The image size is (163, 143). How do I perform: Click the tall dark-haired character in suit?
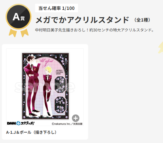32,85
